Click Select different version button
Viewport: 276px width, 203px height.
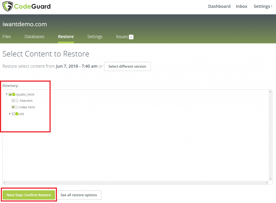pos(127,66)
